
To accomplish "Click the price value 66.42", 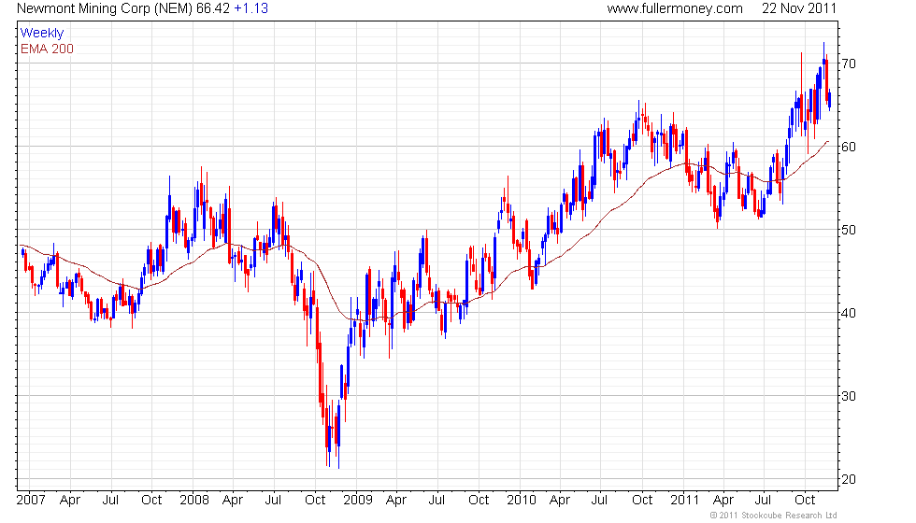I will coord(213,8).
